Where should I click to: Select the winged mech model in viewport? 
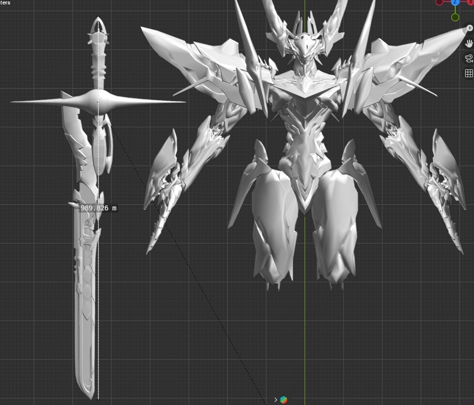(x=305, y=145)
